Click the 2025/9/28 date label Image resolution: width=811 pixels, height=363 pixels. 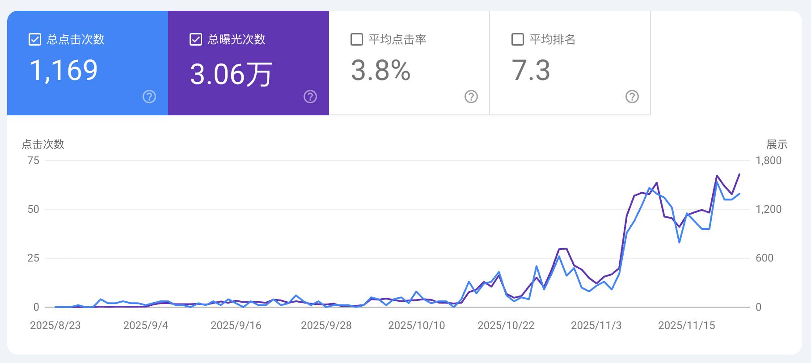tap(326, 325)
